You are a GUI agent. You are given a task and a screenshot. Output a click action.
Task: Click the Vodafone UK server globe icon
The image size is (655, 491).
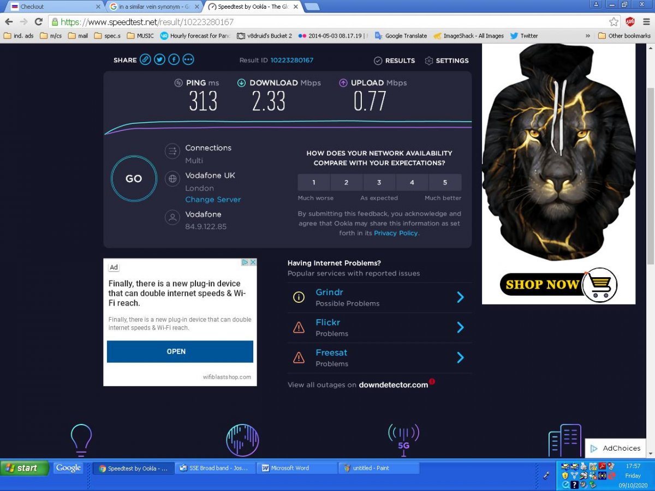pos(172,178)
